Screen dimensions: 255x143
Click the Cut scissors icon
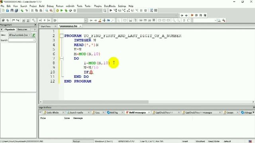[x=32, y=11]
